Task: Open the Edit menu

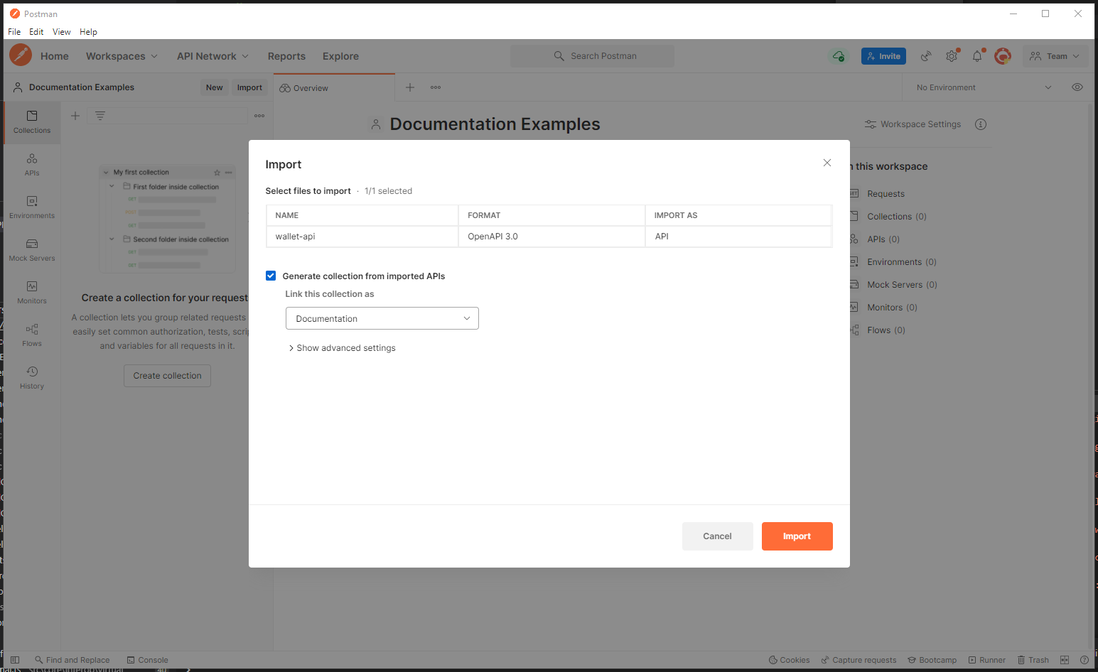Action: [36, 32]
